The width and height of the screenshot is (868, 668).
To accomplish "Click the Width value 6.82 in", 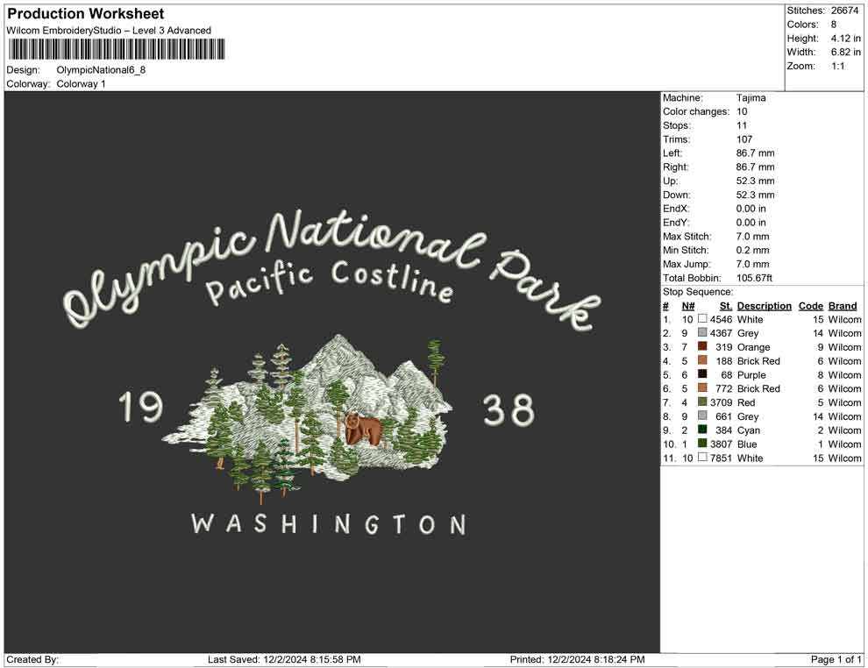I will coord(845,52).
